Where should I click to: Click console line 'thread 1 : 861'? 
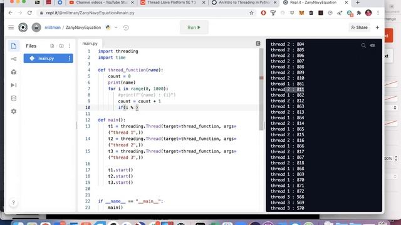[x=287, y=84]
